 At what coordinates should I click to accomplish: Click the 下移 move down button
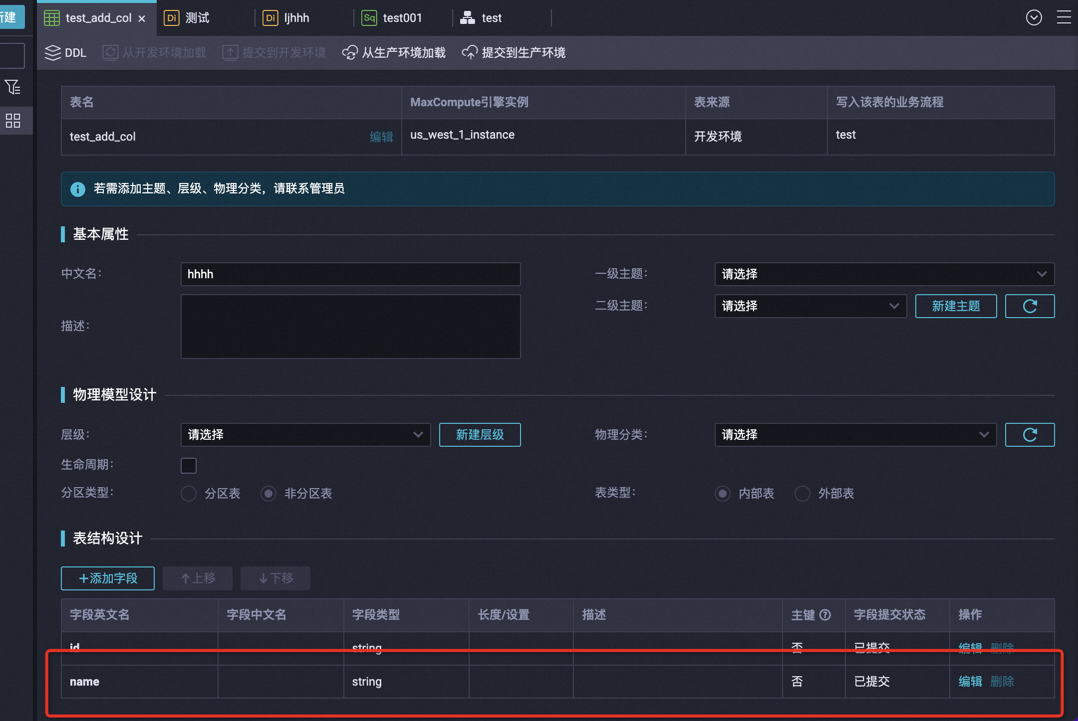(275, 578)
